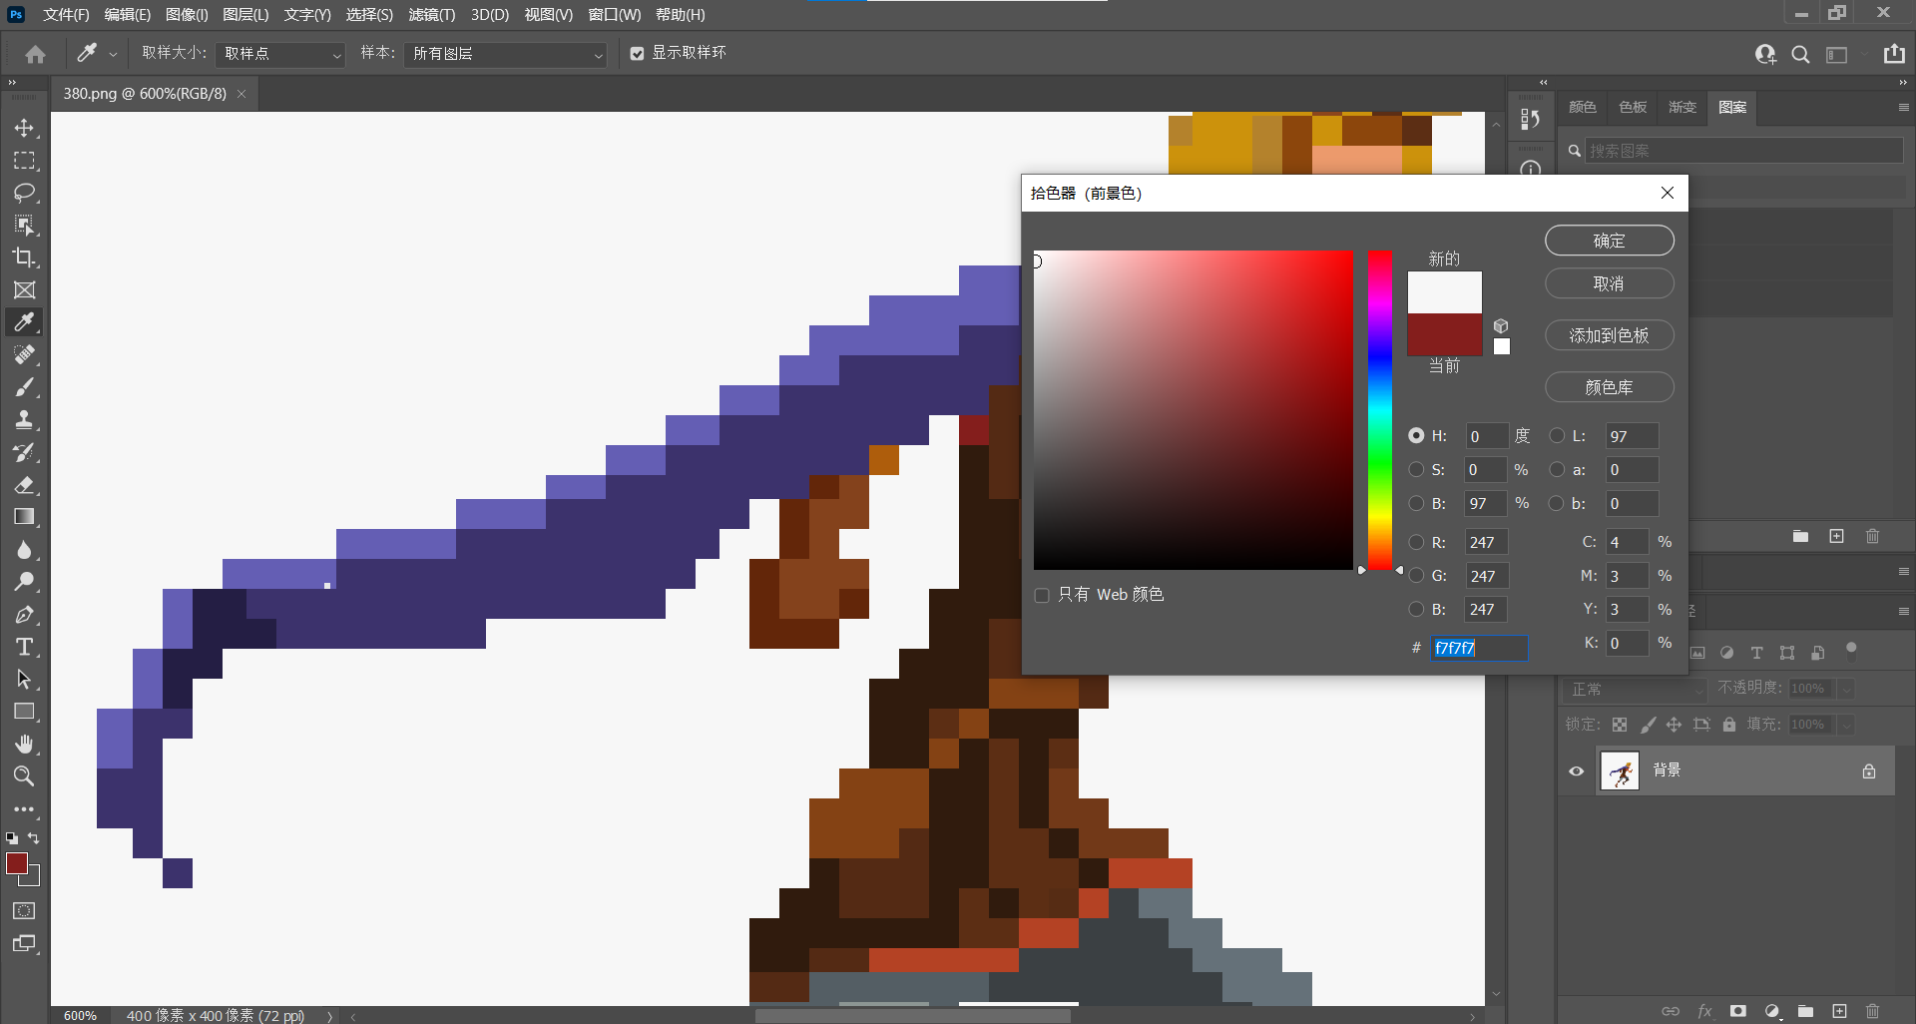Select the Crop tool
Image resolution: width=1916 pixels, height=1024 pixels.
click(x=24, y=257)
